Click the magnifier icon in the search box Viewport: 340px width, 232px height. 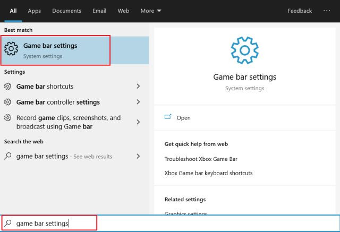tap(8, 223)
